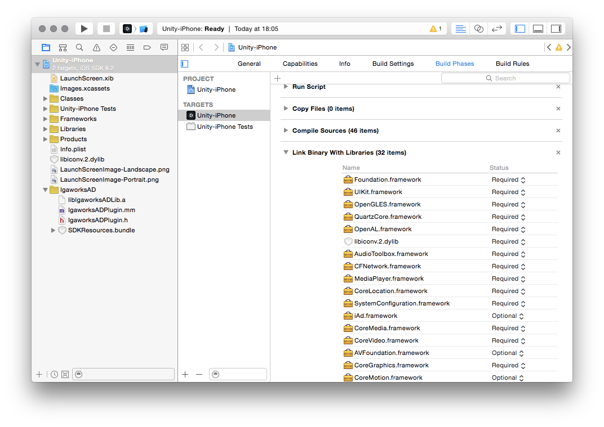This screenshot has height=427, width=604.
Task: Delete the Copy Files build phase
Action: (558, 109)
